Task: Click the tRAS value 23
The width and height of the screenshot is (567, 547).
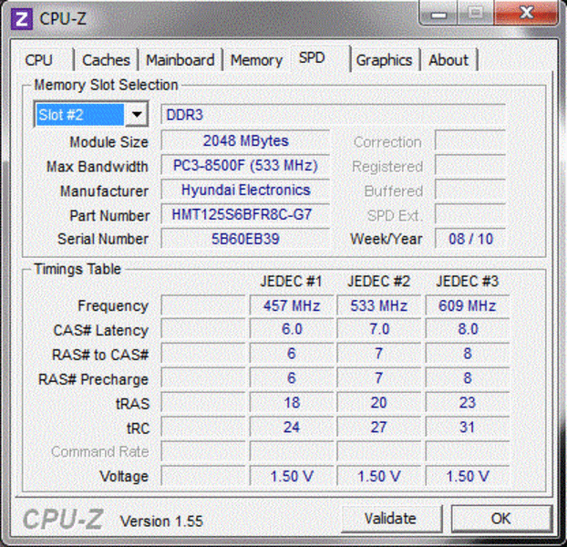Action: [468, 403]
